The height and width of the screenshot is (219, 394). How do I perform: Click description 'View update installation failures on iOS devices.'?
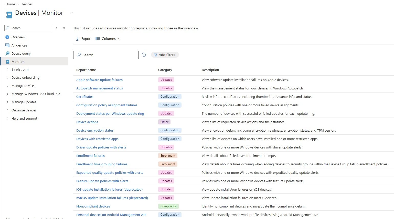tap(237, 189)
